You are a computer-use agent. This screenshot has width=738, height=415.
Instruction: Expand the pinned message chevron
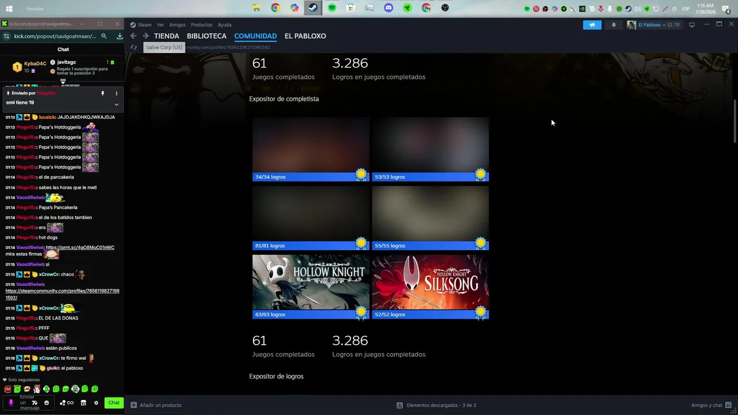coord(116,104)
